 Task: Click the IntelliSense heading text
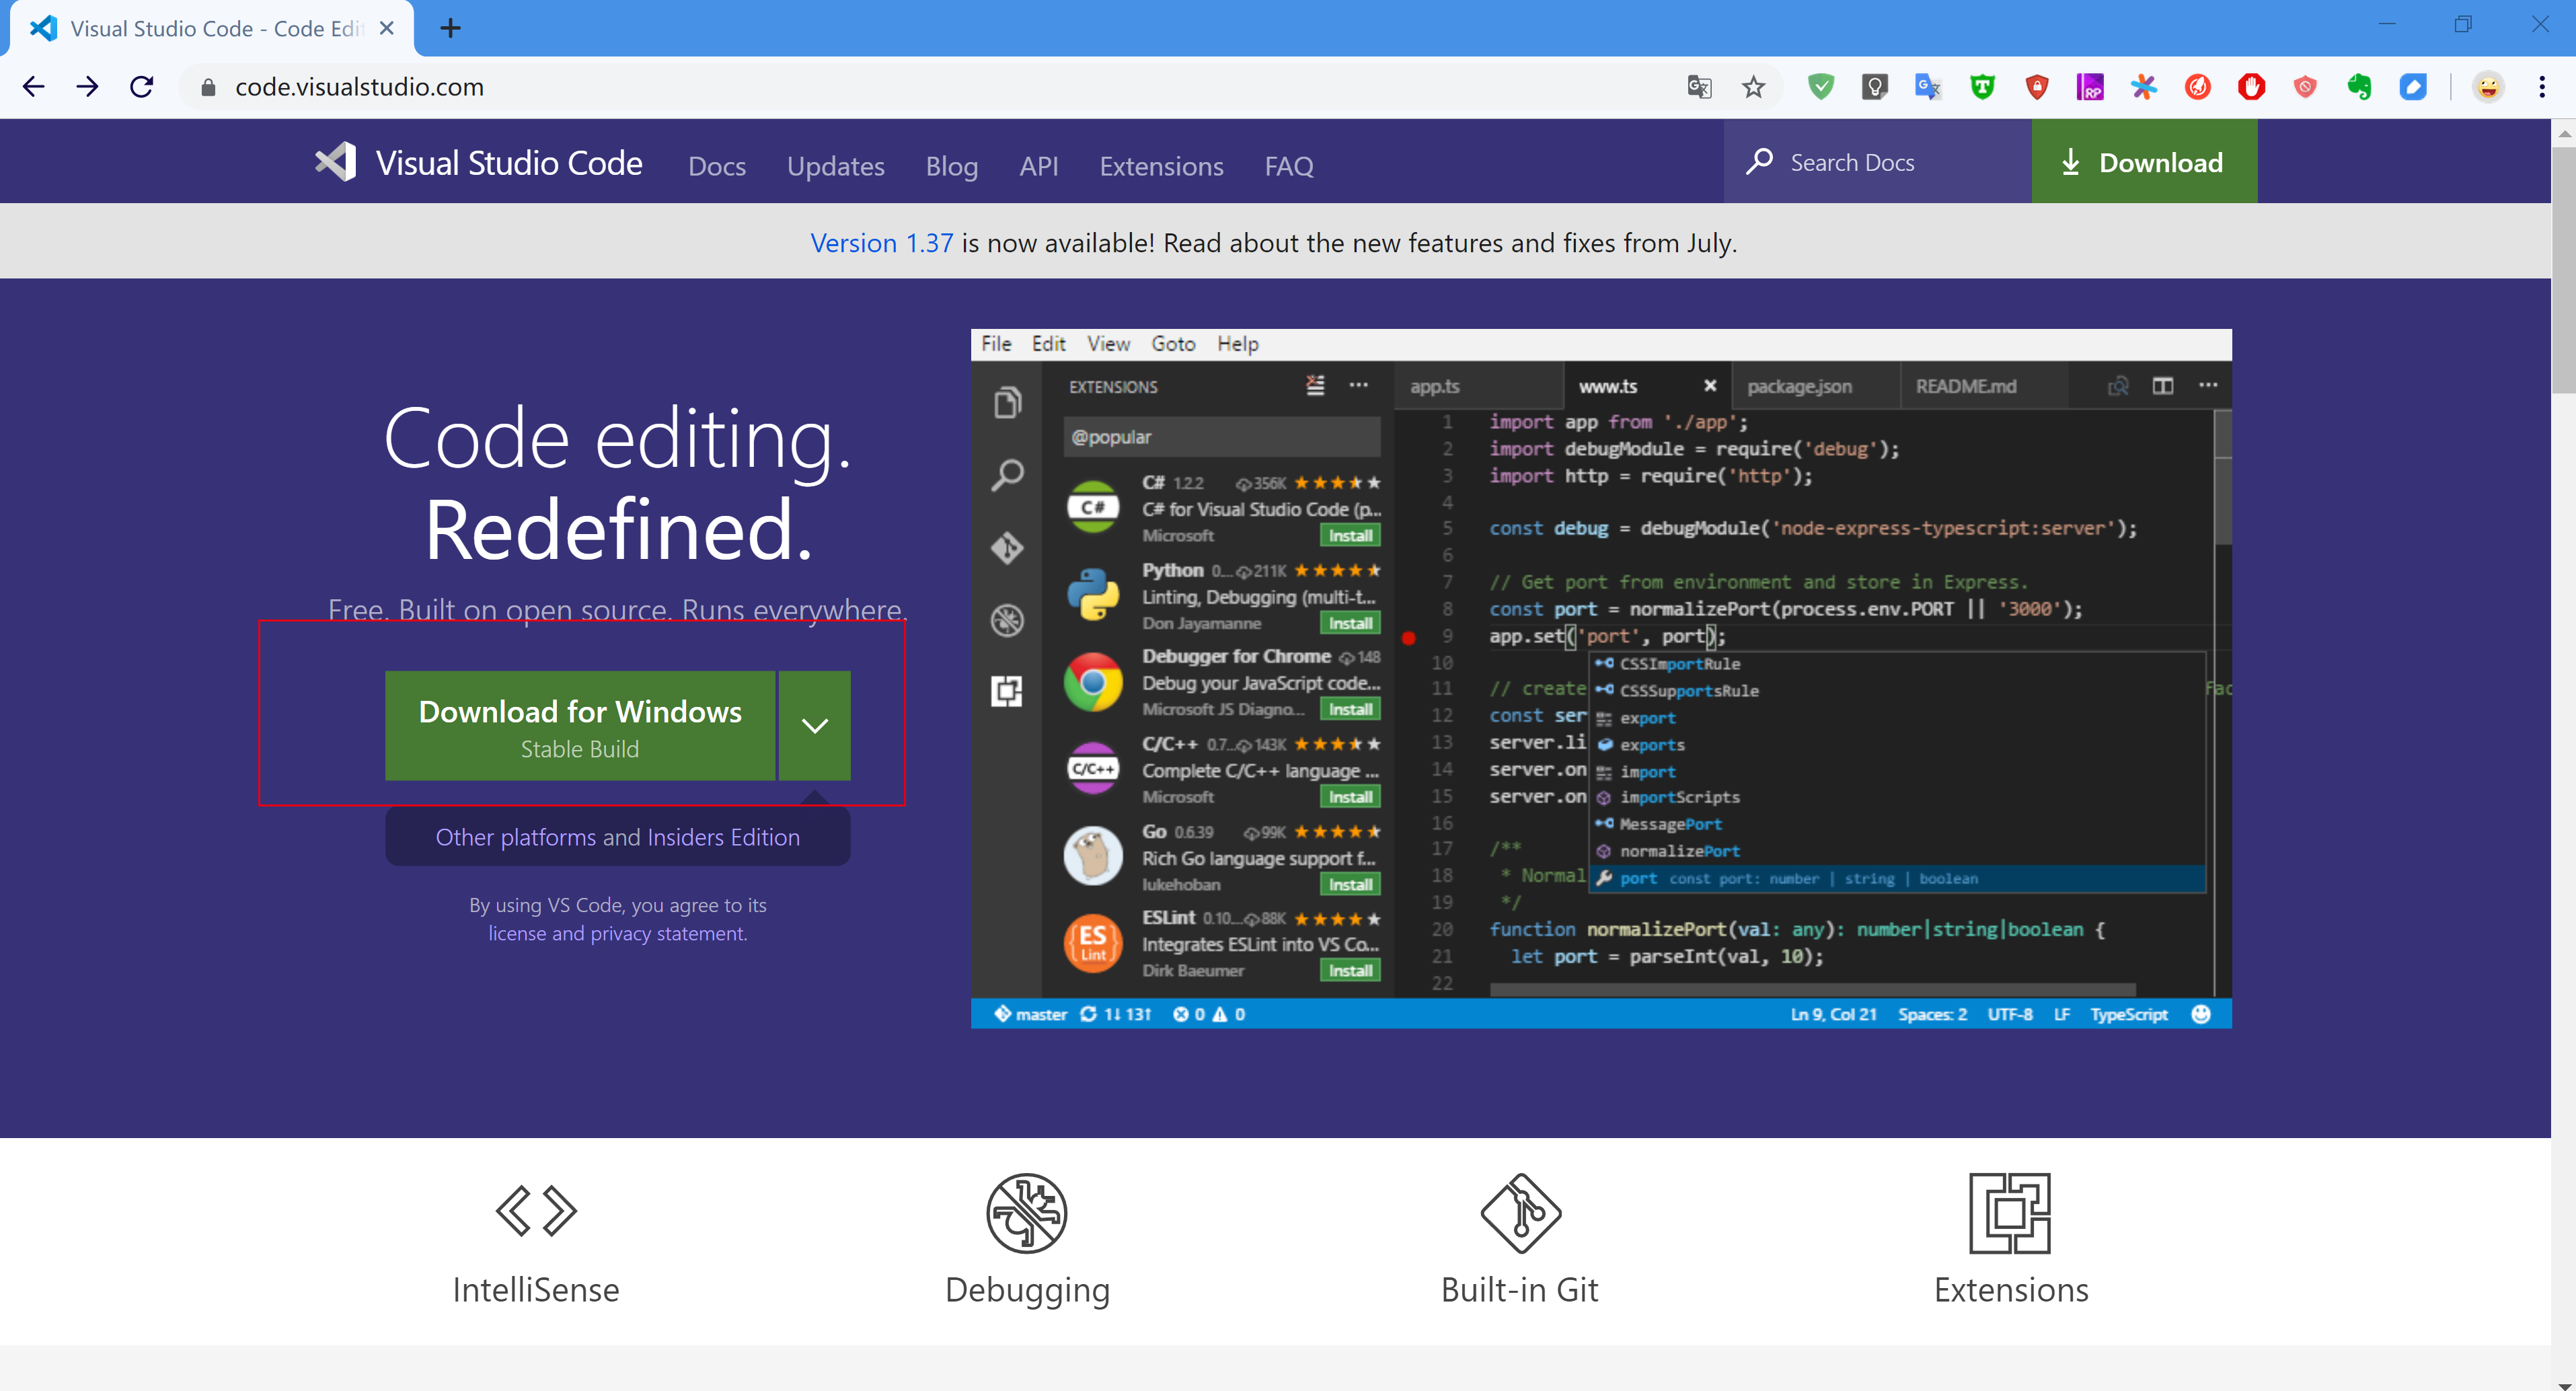(x=536, y=1290)
